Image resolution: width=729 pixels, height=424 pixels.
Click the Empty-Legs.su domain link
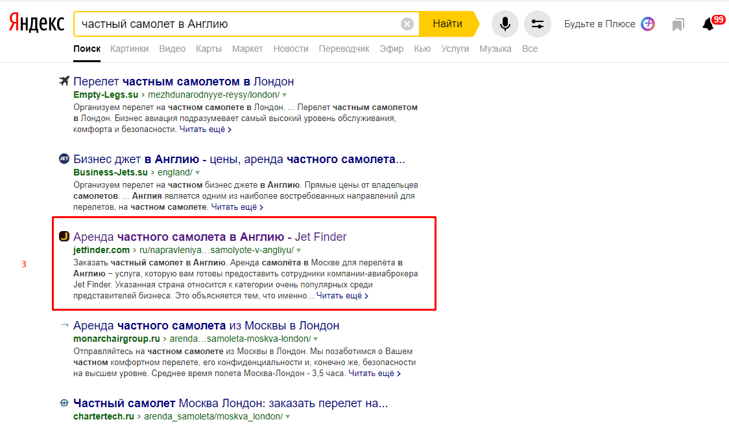pos(106,95)
